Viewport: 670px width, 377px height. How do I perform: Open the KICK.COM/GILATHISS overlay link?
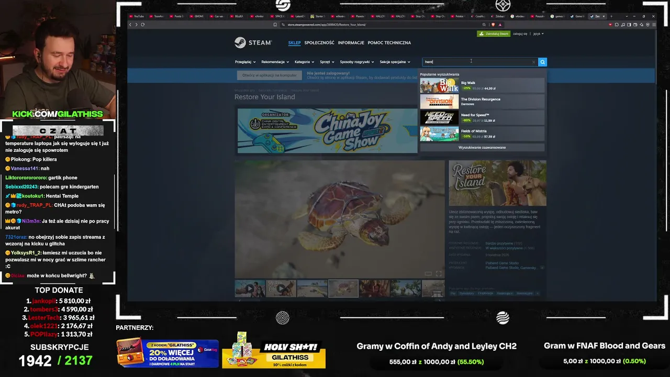point(58,114)
